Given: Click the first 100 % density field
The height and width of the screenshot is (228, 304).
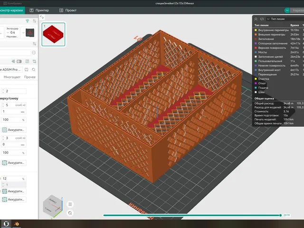Looking at the screenshot, I should point(14,120).
